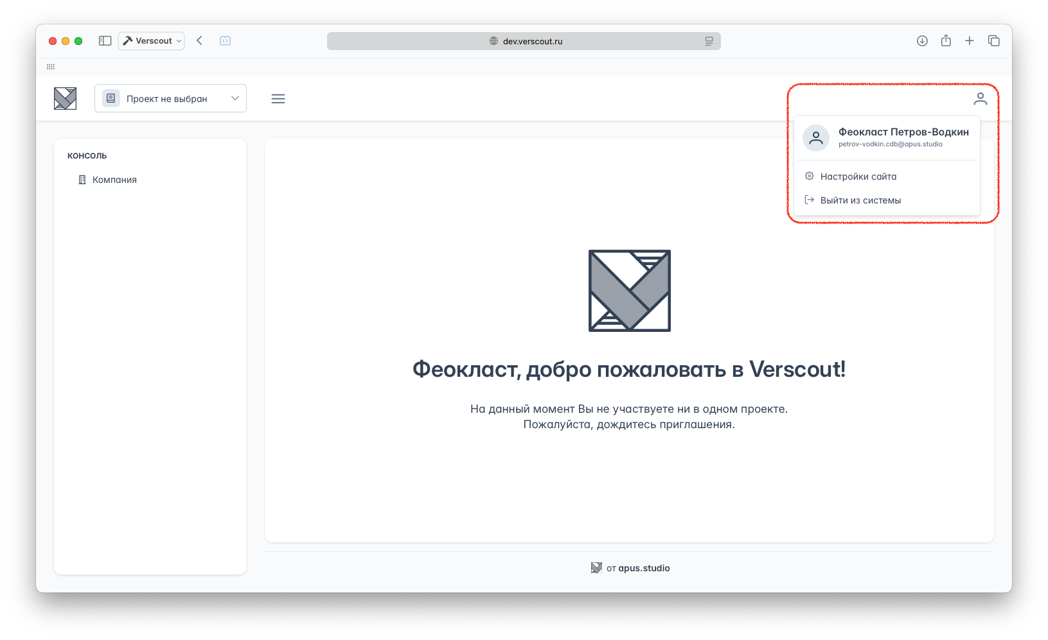This screenshot has height=640, width=1048.
Task: Open the Safari reader icon in address bar
Action: tap(709, 41)
